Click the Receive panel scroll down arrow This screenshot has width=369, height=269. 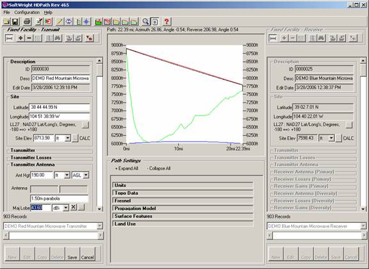coord(363,209)
